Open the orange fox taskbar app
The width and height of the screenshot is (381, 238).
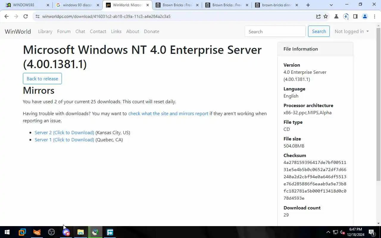pyautogui.click(x=37, y=232)
